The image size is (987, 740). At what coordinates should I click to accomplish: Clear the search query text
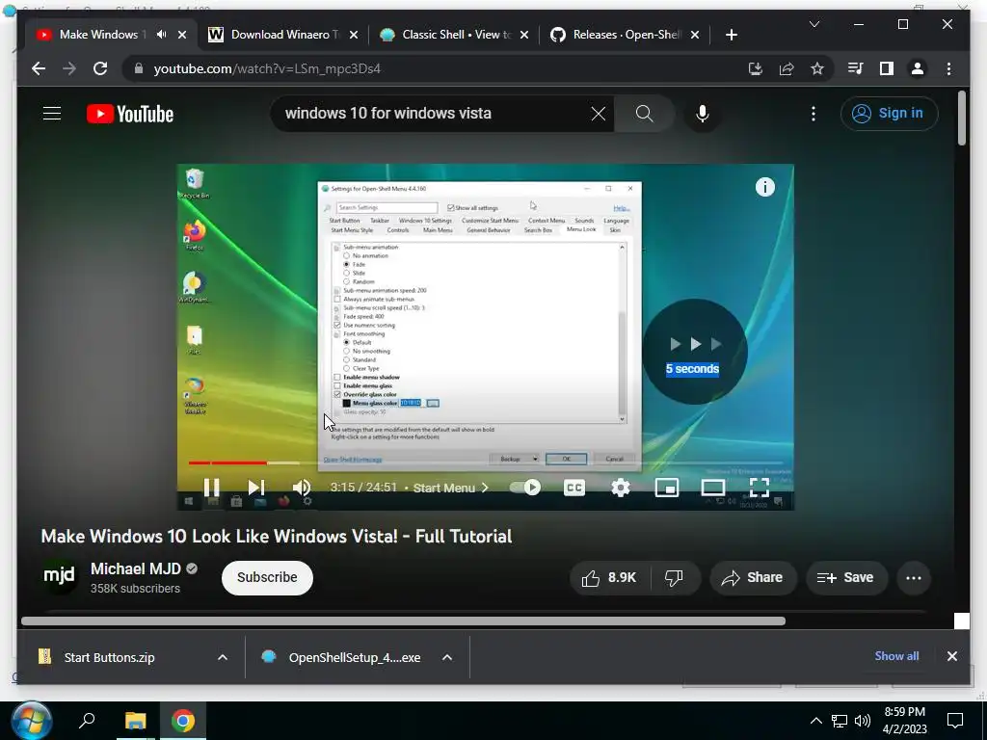pyautogui.click(x=598, y=114)
